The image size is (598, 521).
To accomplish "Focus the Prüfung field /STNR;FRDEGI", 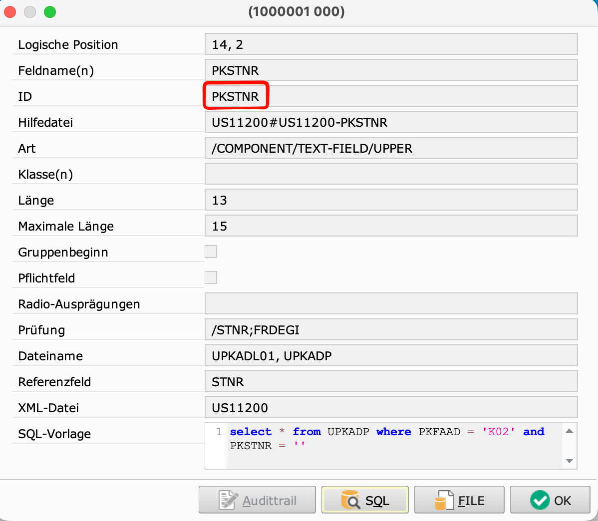I will coord(390,330).
